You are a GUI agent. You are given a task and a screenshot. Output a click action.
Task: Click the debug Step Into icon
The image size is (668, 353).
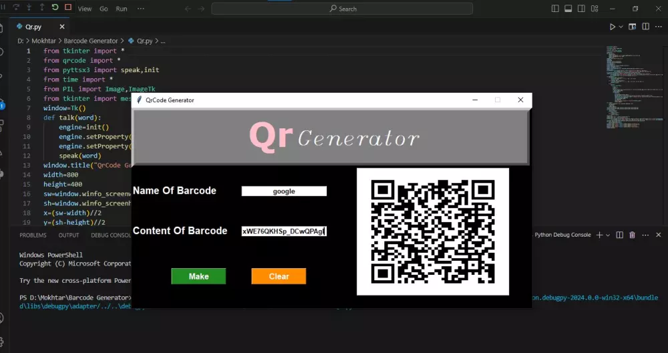click(x=30, y=7)
